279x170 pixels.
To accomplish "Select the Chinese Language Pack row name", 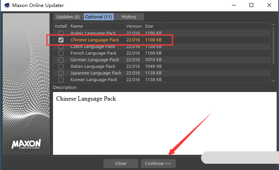I will [x=95, y=40].
